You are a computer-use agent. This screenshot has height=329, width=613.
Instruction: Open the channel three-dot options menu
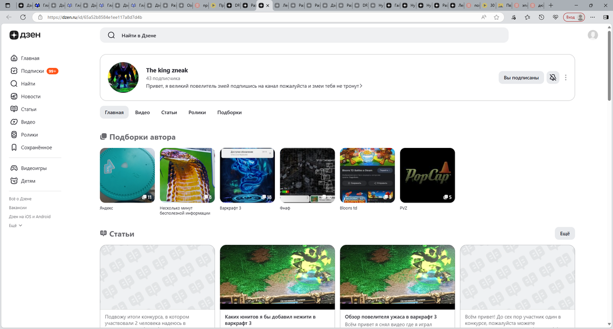[x=566, y=78]
